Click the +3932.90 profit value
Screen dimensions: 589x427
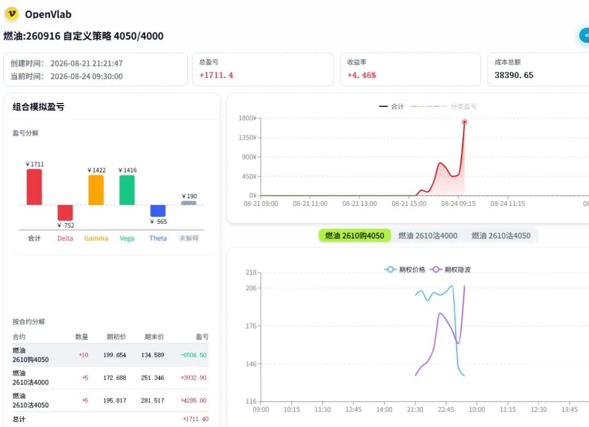click(194, 377)
